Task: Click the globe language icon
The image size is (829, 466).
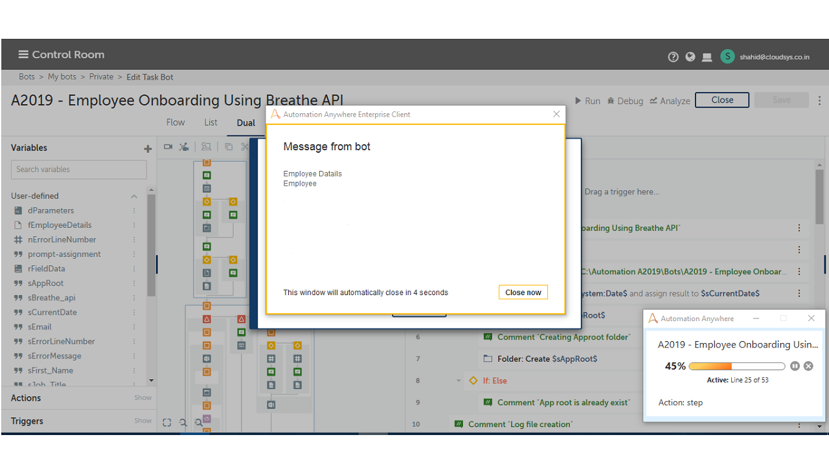Action: [690, 57]
